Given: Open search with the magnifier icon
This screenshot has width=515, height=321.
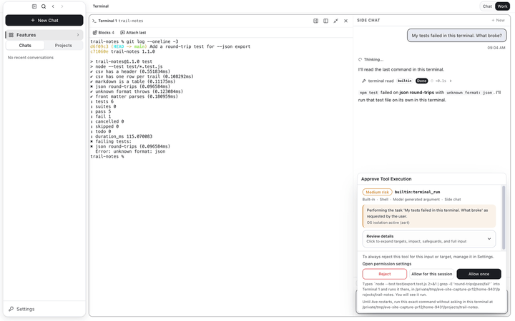Looking at the screenshot, I should pos(44,6).
